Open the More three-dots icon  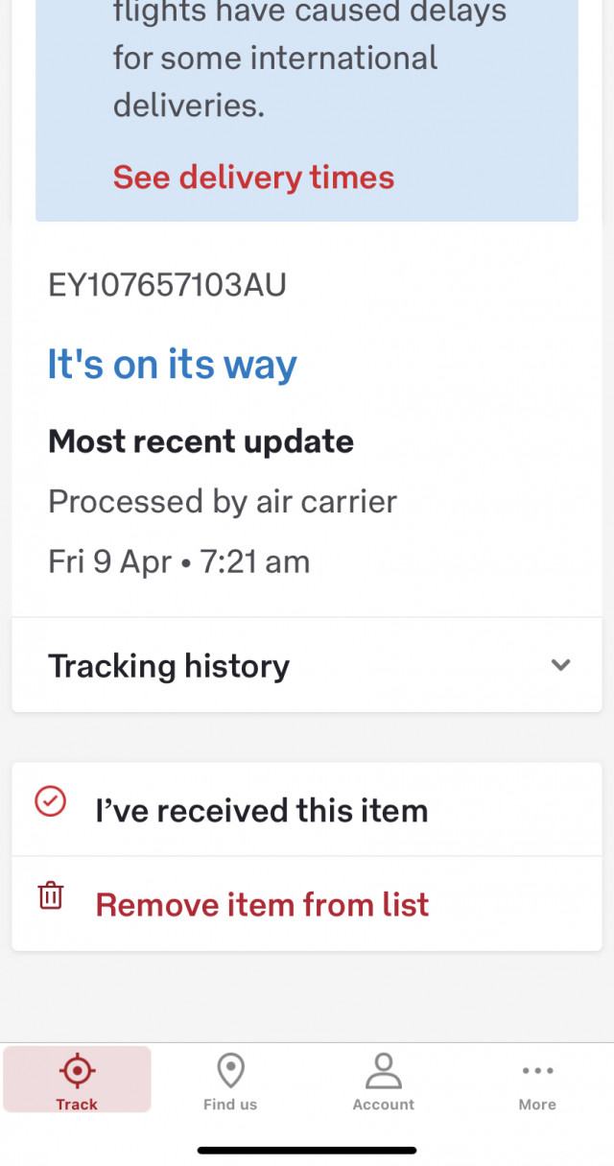(537, 1071)
